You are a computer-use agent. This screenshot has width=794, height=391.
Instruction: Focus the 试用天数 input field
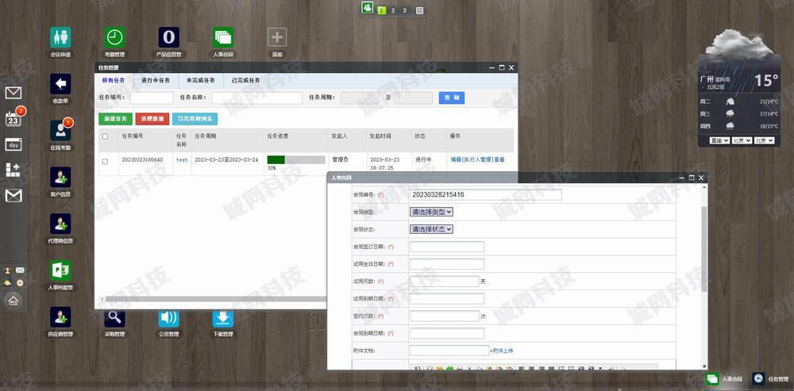[444, 282]
